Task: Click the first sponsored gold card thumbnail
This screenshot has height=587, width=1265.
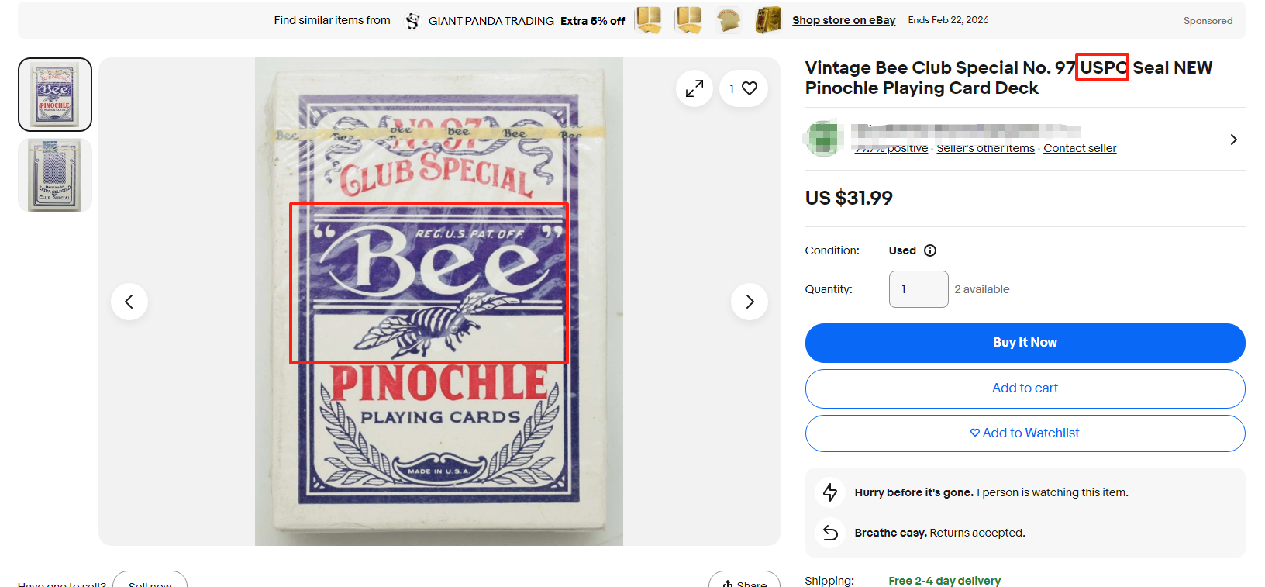Action: point(649,20)
